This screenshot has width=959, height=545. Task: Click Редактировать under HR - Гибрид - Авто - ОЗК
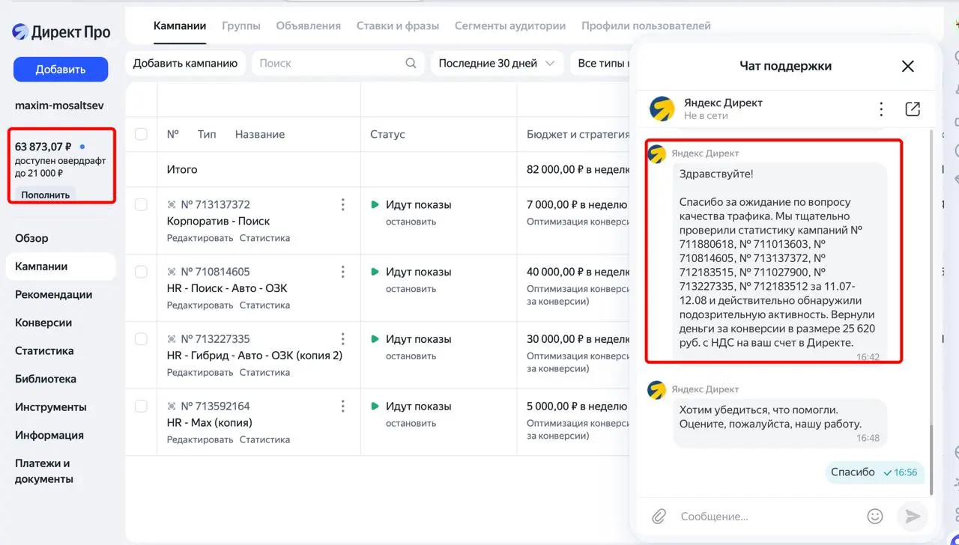200,373
